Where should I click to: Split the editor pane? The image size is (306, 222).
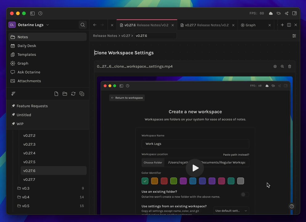click(x=289, y=25)
